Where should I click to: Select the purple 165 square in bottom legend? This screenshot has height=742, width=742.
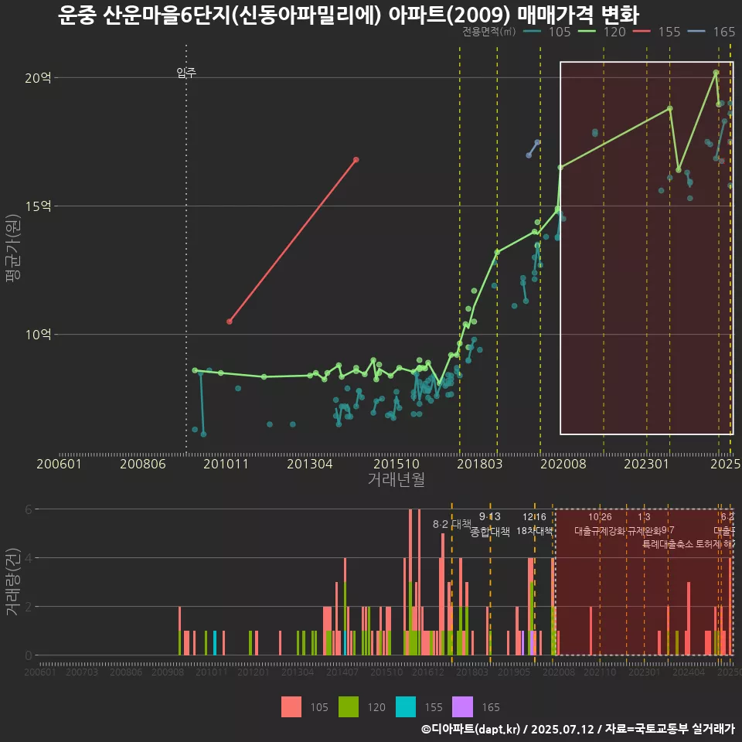(462, 707)
